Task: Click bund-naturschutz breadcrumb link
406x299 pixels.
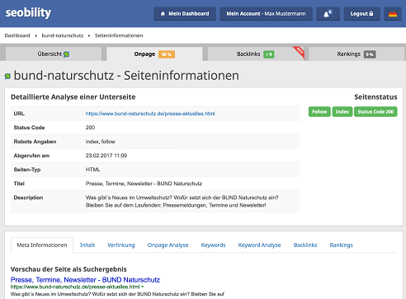Action: [x=63, y=35]
